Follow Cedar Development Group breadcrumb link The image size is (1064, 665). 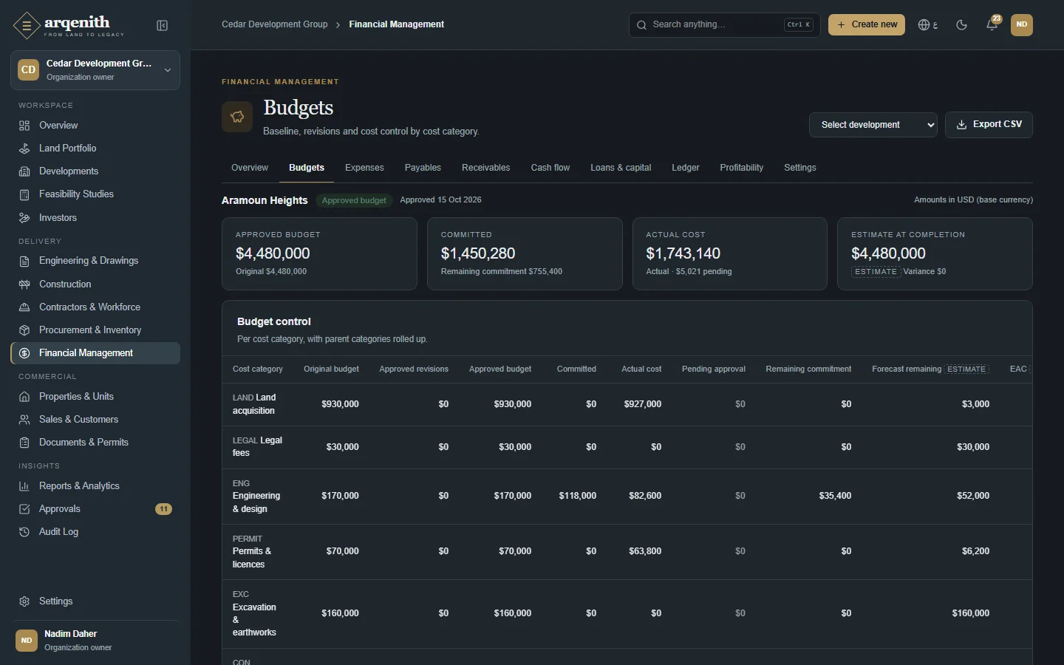click(275, 24)
